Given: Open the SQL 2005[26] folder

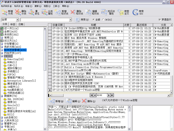Looking at the screenshot, I should (15, 99).
